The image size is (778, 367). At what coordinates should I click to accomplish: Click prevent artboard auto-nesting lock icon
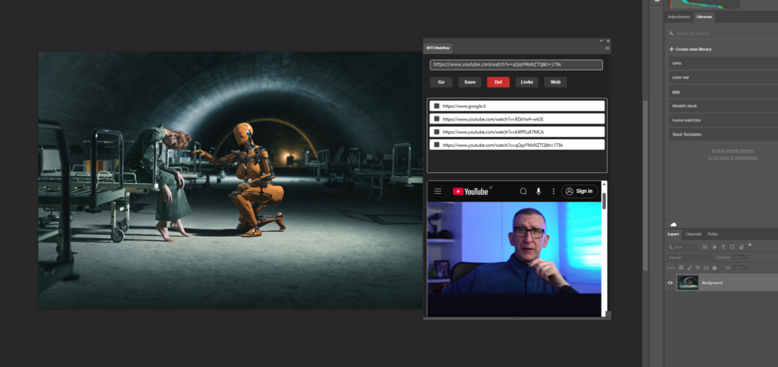706,267
